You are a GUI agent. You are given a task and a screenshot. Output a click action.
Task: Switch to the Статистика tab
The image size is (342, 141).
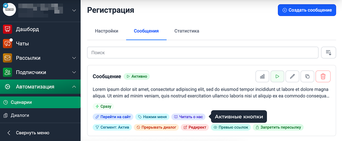[x=187, y=31]
